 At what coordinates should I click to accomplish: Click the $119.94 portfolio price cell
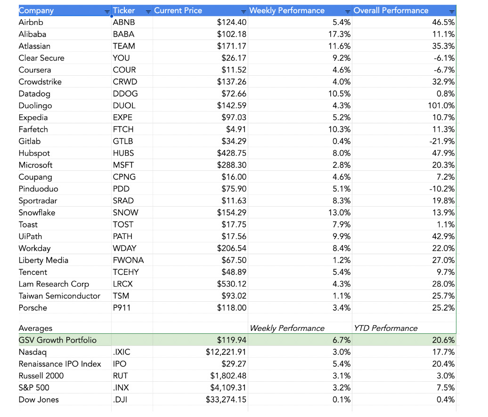(x=200, y=340)
